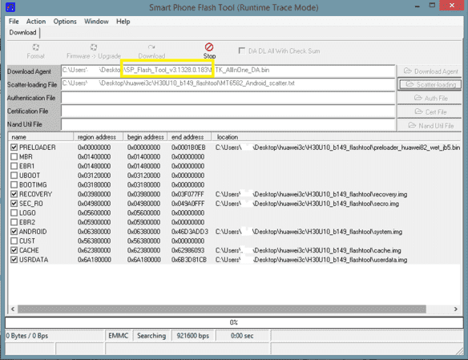Open the Window menu

(x=96, y=22)
